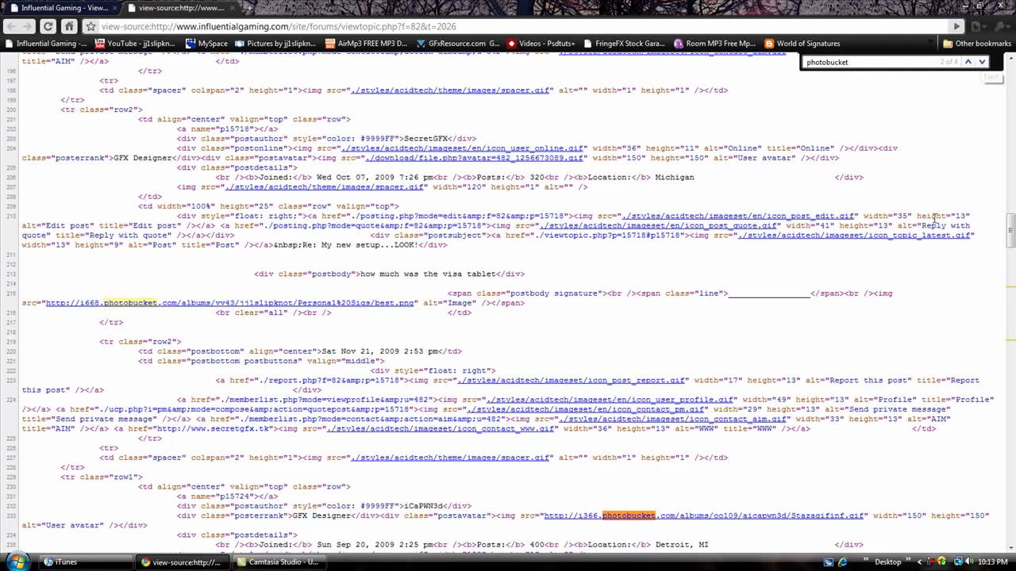Click the 'Sat Nov 21, 2009 2:53 pm' text
The height and width of the screenshot is (571, 1016).
pyautogui.click(x=379, y=351)
